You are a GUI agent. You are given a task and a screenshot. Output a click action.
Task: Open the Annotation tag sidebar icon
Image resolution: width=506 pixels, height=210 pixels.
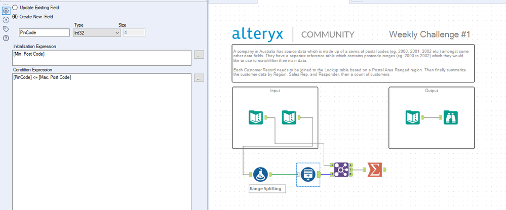click(x=6, y=29)
